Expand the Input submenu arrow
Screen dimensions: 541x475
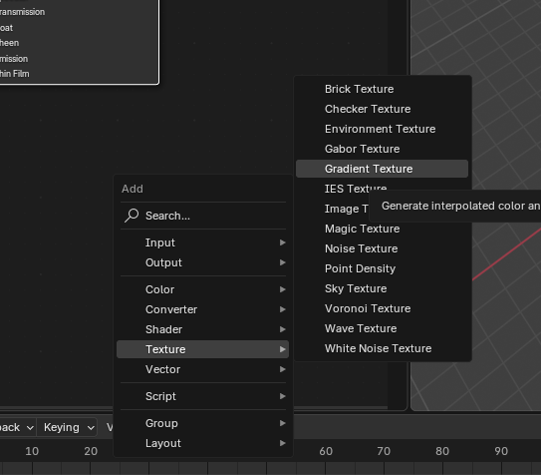pos(283,242)
